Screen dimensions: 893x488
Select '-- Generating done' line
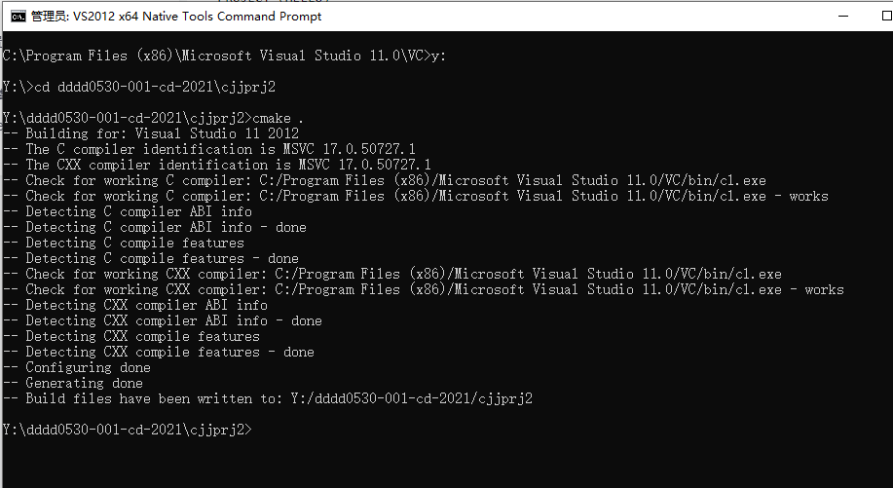(73, 383)
